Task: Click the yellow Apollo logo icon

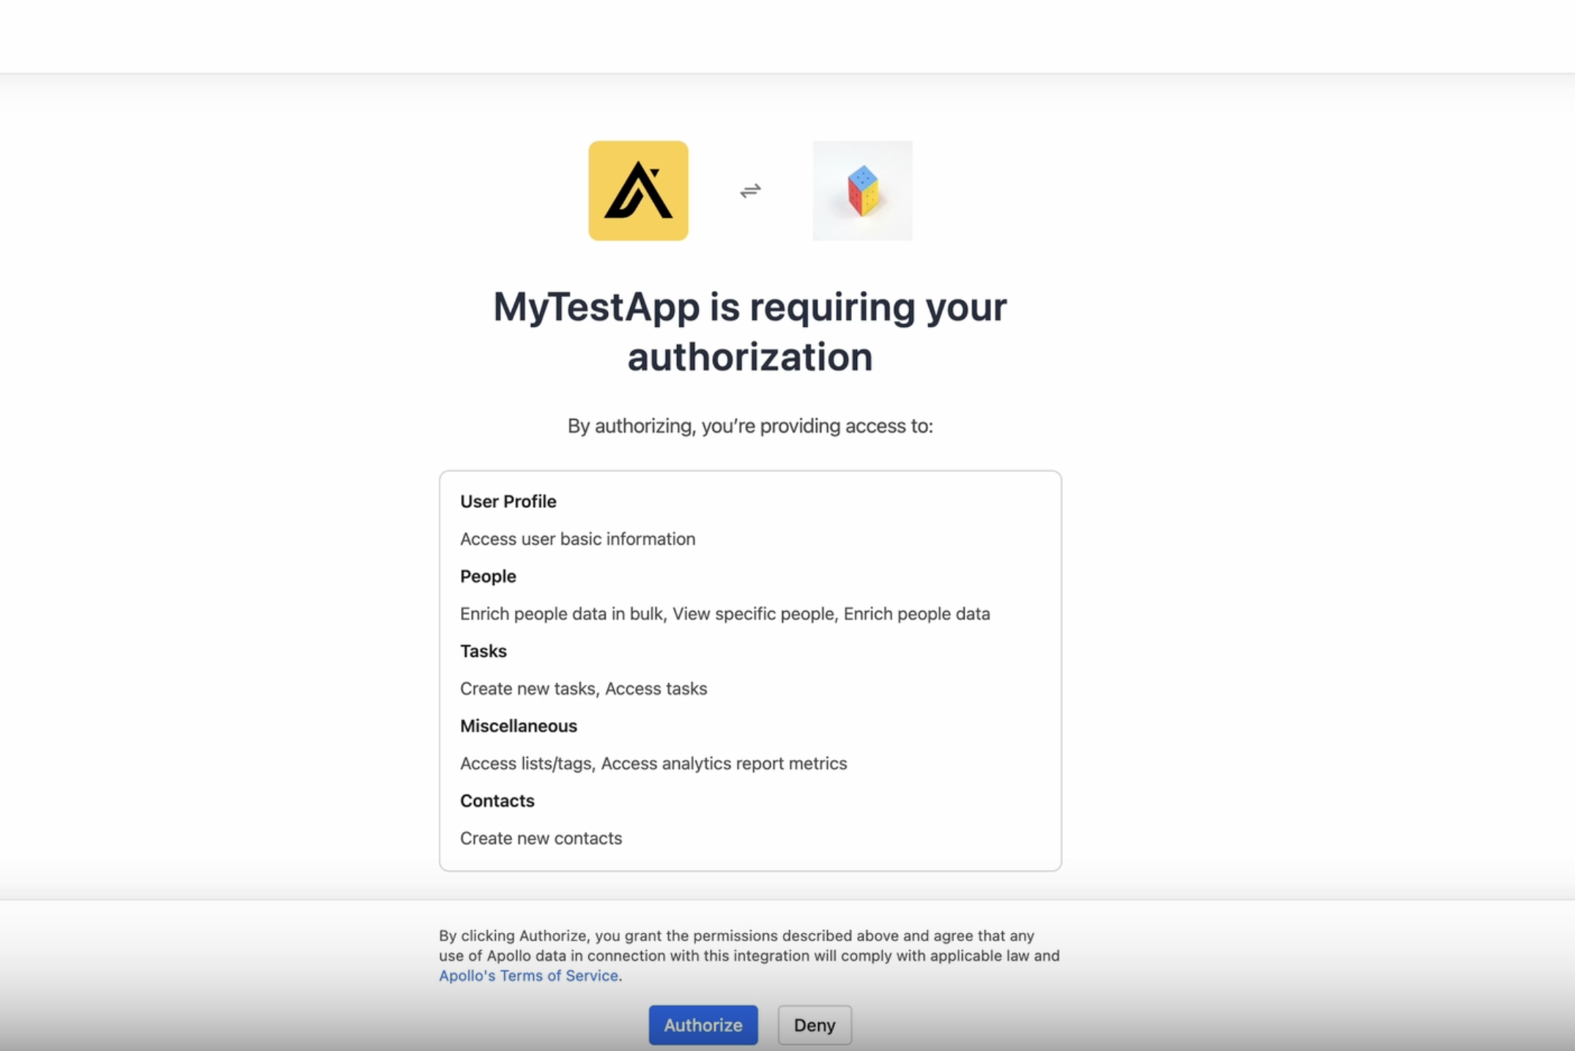Action: (638, 191)
